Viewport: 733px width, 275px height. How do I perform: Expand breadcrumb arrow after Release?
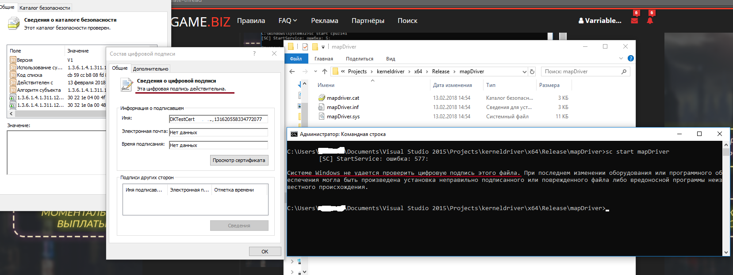[x=454, y=72]
